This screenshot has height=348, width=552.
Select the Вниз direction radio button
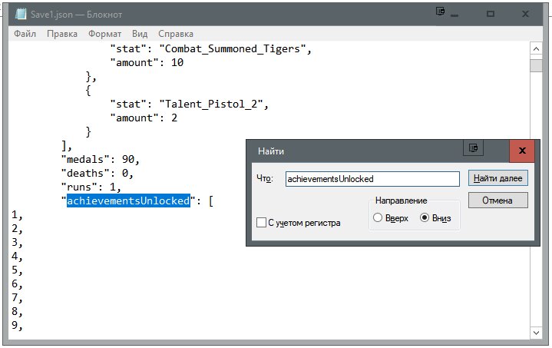click(425, 218)
